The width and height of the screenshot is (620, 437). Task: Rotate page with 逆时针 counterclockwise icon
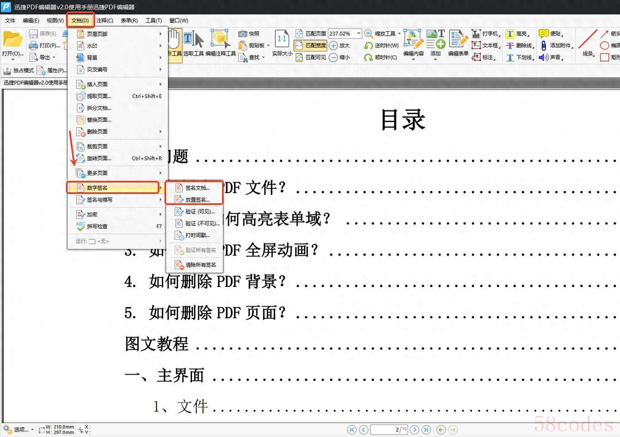[x=369, y=46]
